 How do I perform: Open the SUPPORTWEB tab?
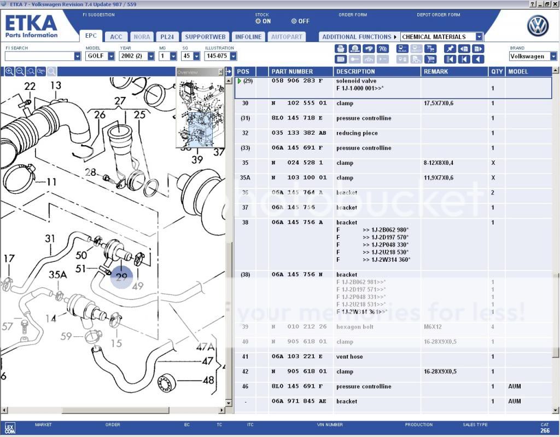[205, 37]
